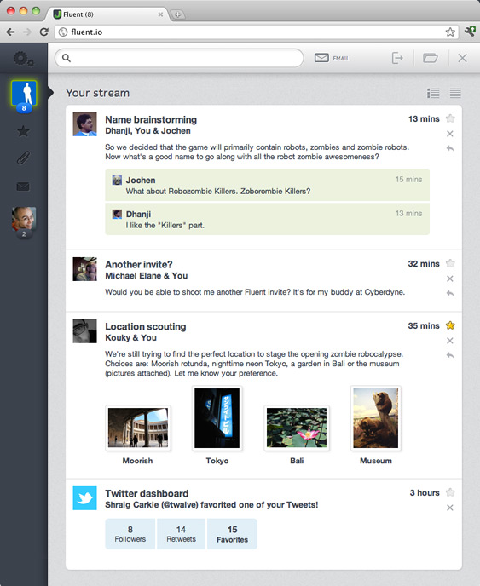Click the browser back arrow
Viewport: 480px width, 586px height.
(11, 32)
